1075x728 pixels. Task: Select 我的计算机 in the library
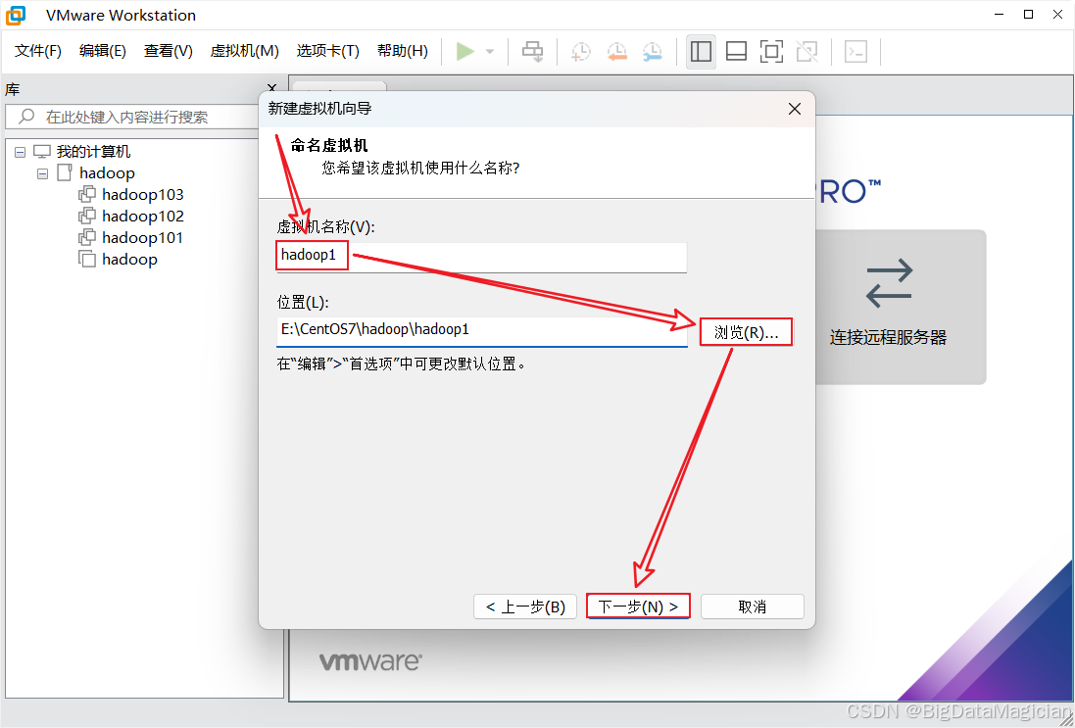click(93, 152)
